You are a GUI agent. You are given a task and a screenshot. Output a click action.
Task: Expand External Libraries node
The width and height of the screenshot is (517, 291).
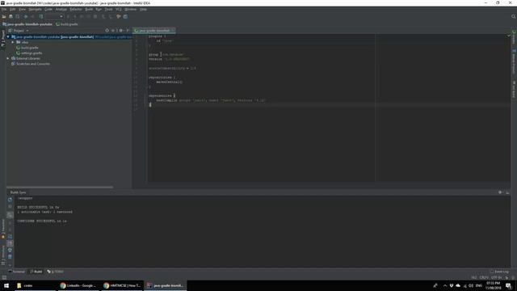click(x=8, y=58)
